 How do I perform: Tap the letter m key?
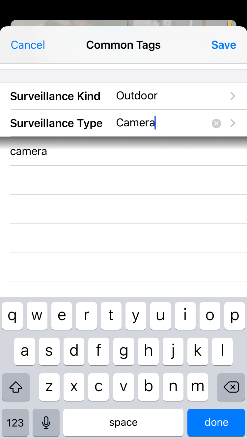198,387
